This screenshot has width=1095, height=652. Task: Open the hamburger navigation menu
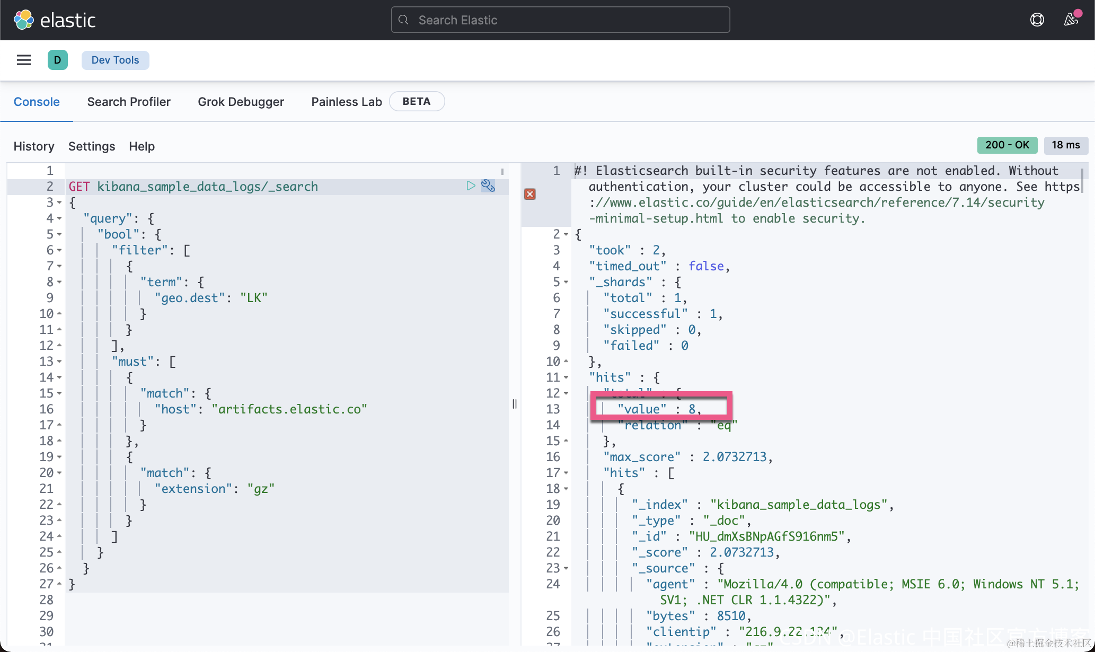point(24,60)
